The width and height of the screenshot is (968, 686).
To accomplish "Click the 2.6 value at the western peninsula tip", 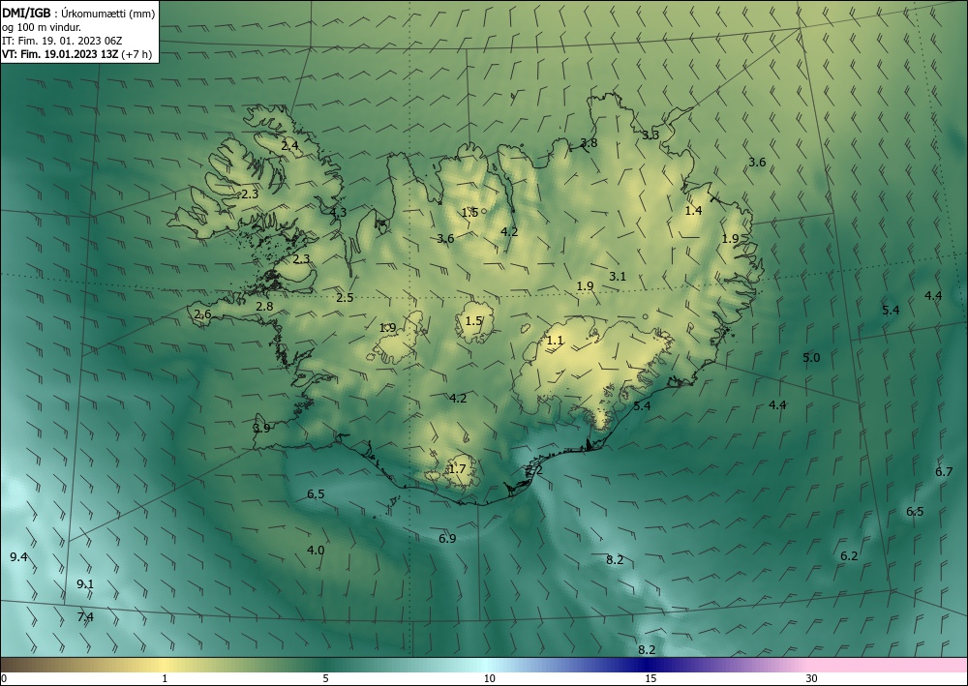I will (202, 314).
